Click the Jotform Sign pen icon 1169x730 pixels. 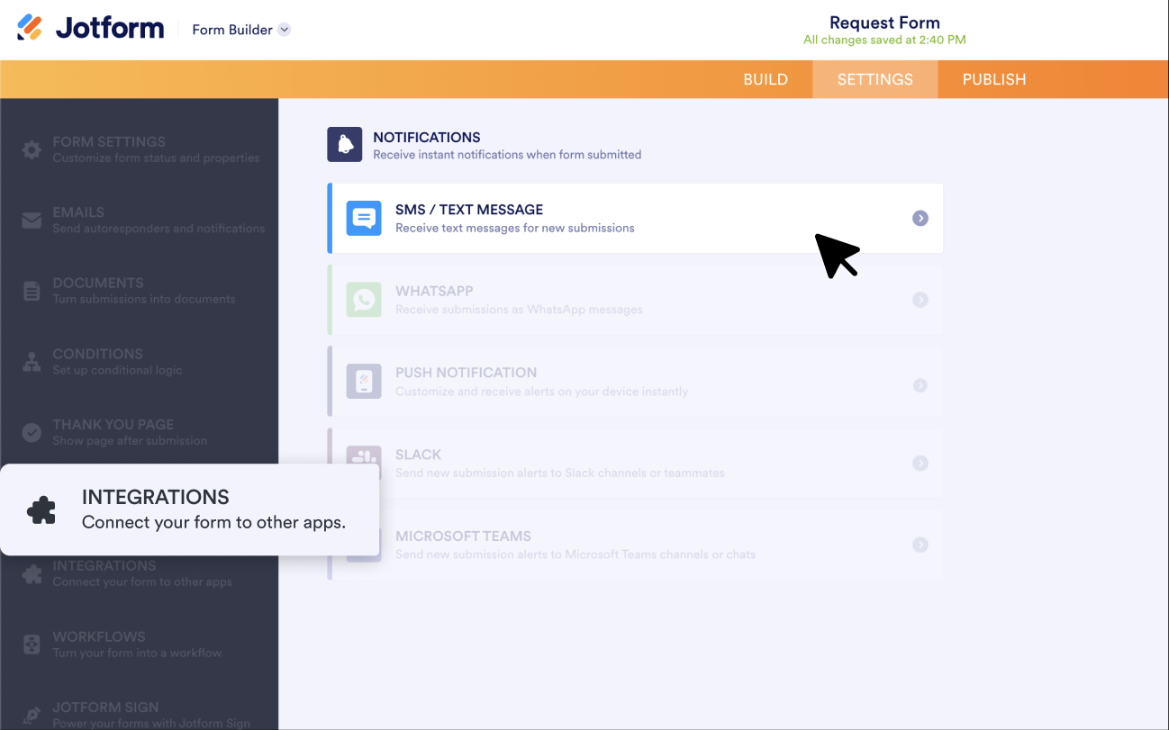click(32, 715)
